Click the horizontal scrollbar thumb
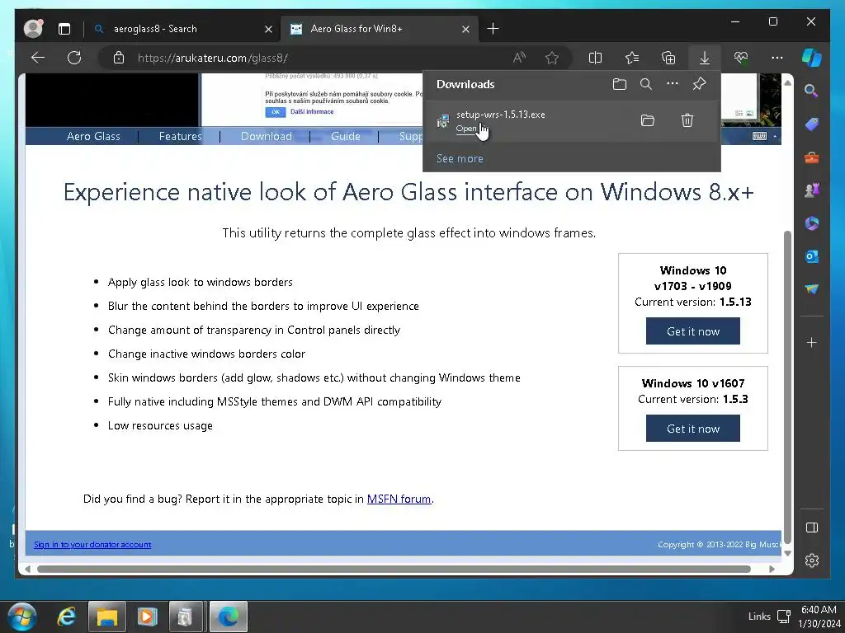845x633 pixels. tap(394, 569)
